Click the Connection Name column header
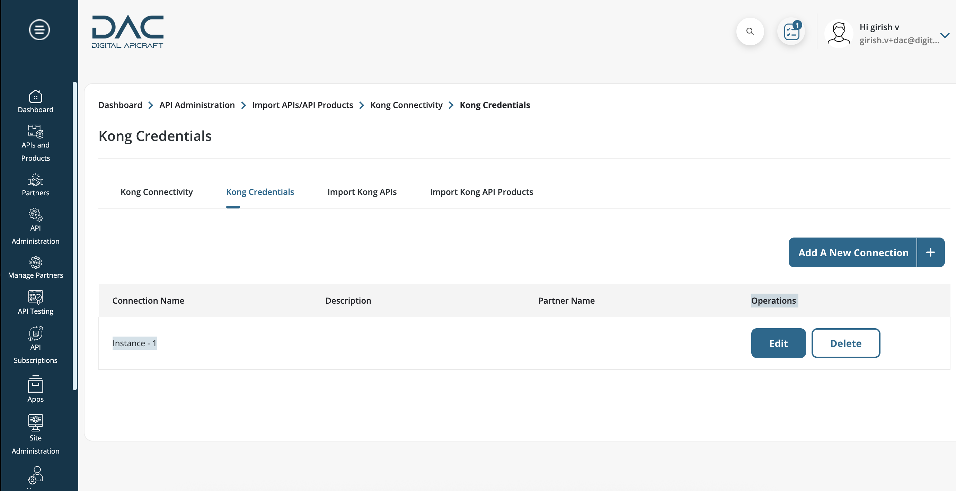The width and height of the screenshot is (956, 491). point(148,301)
